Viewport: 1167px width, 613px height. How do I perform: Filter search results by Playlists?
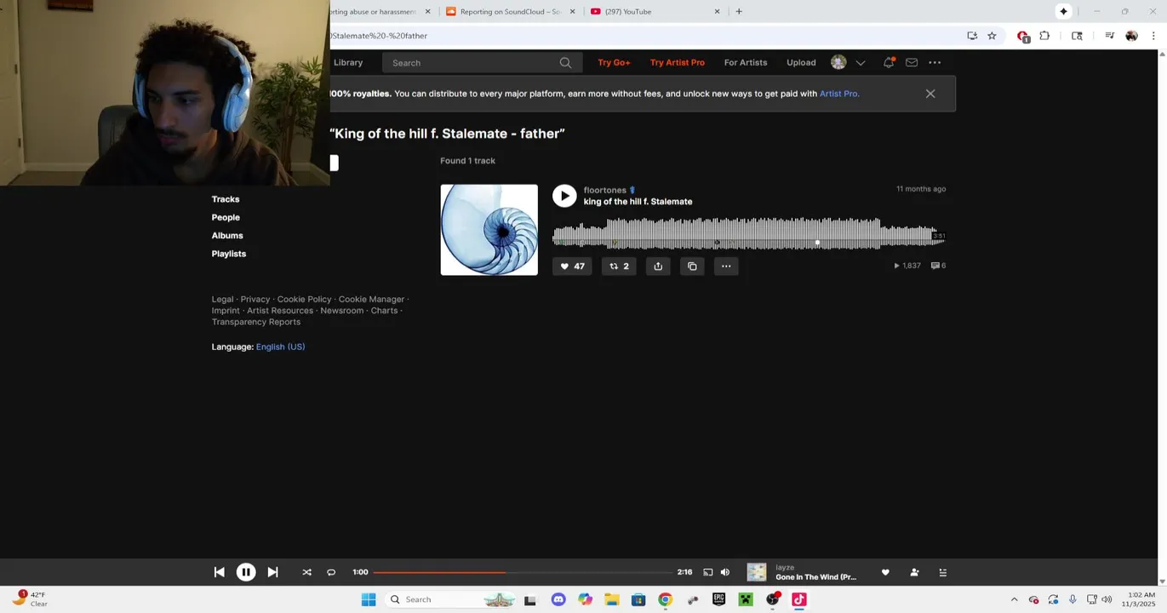[x=229, y=254]
